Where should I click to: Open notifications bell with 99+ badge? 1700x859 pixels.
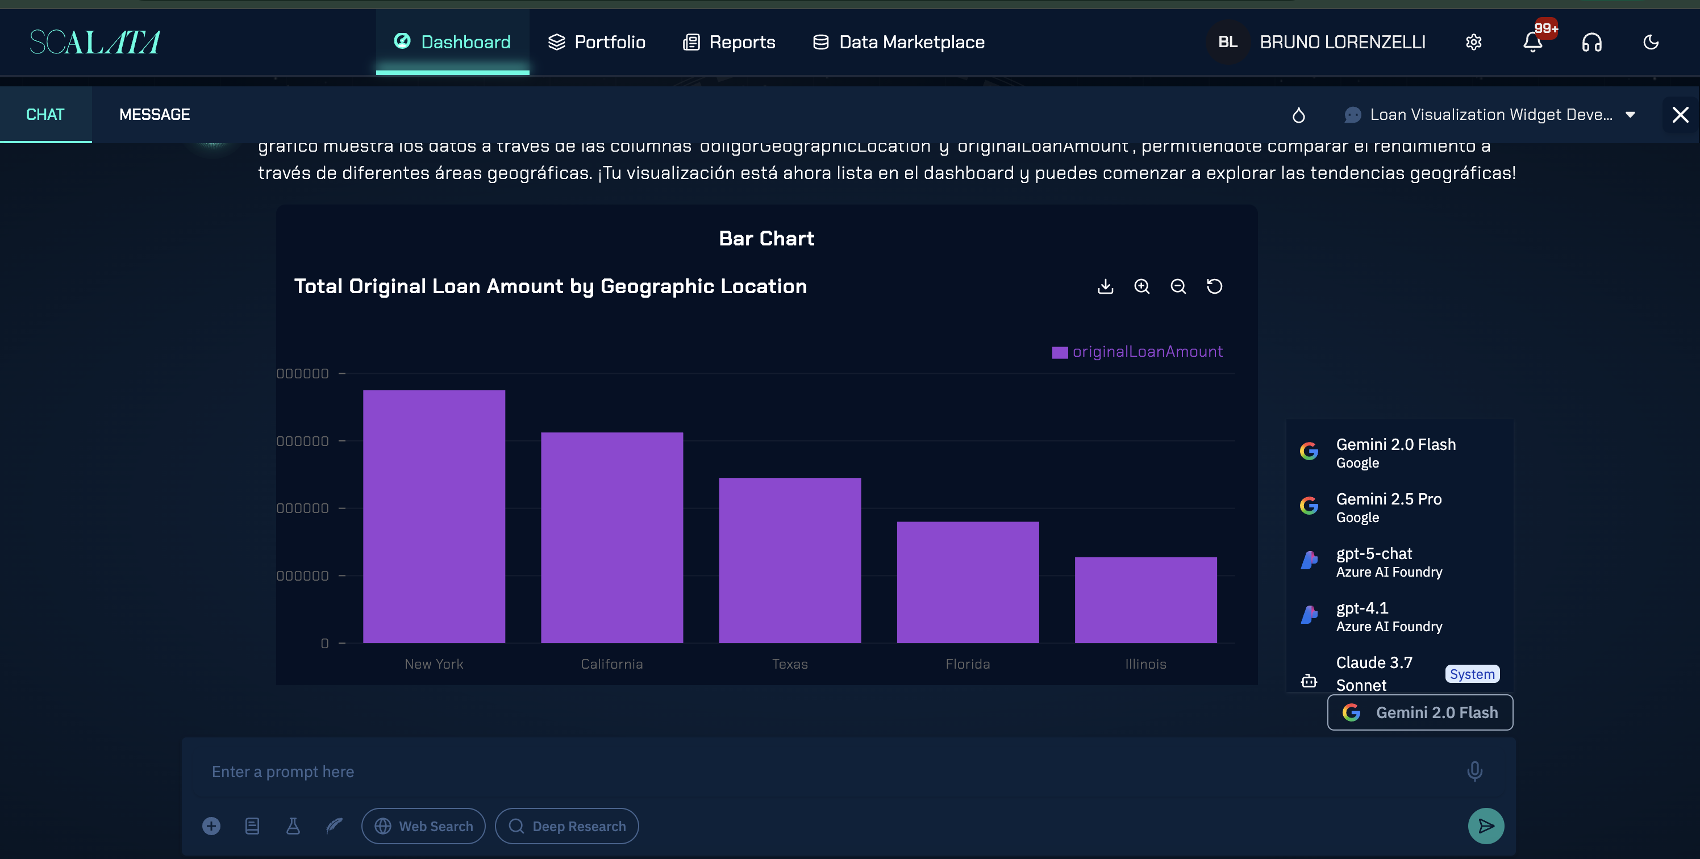(1532, 42)
